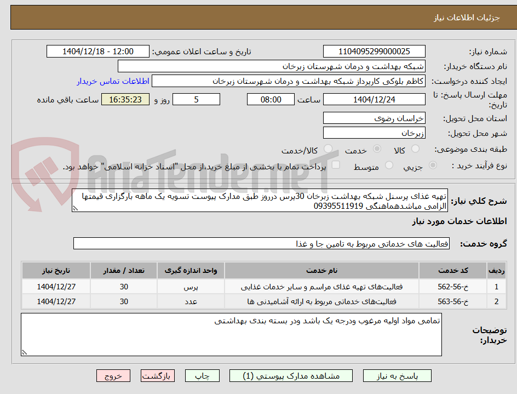Click the beverage service name cell
The width and height of the screenshot is (517, 394).
(322, 301)
